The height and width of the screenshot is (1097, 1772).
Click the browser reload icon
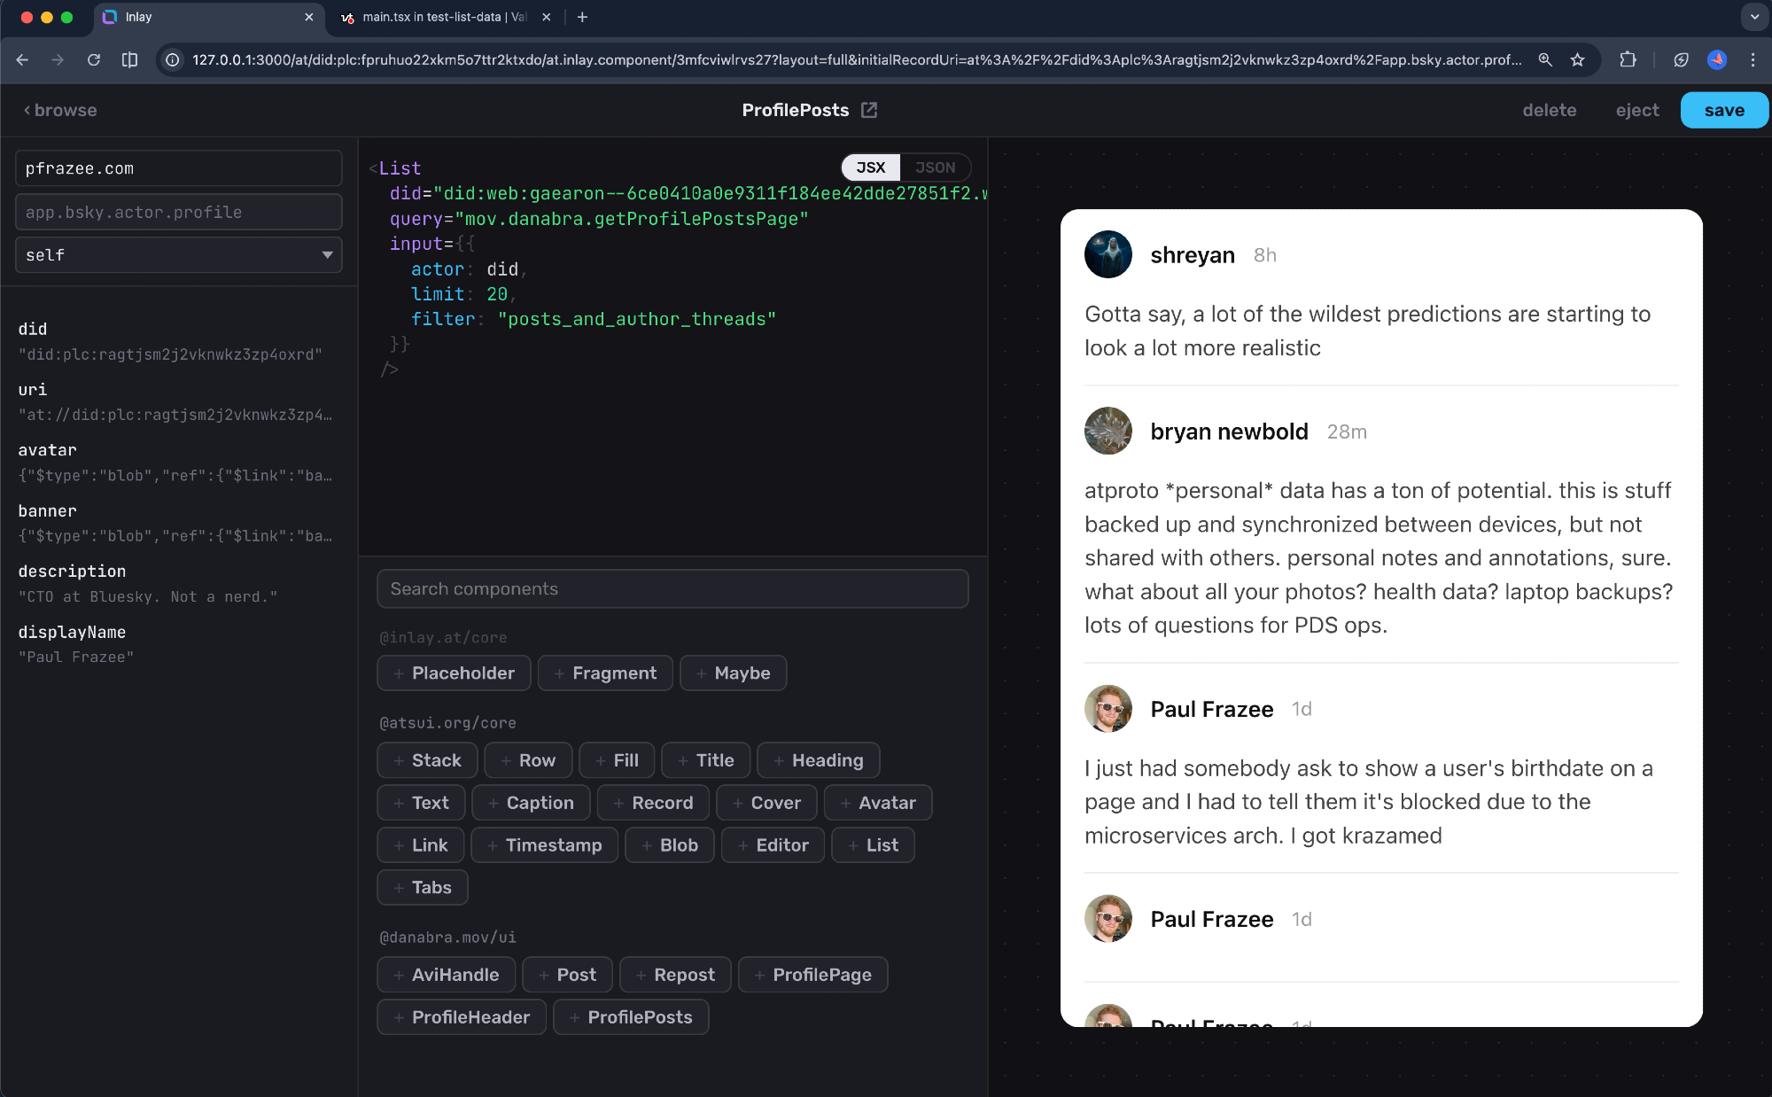point(94,60)
